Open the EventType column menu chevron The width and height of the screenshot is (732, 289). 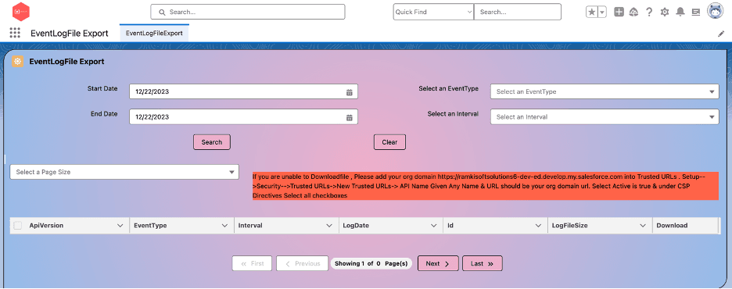(224, 226)
